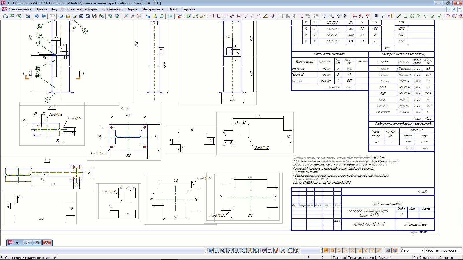Image resolution: width=463 pixels, height=260 pixels.
Task: Open the Простановка размеров menu
Action: tap(79, 9)
